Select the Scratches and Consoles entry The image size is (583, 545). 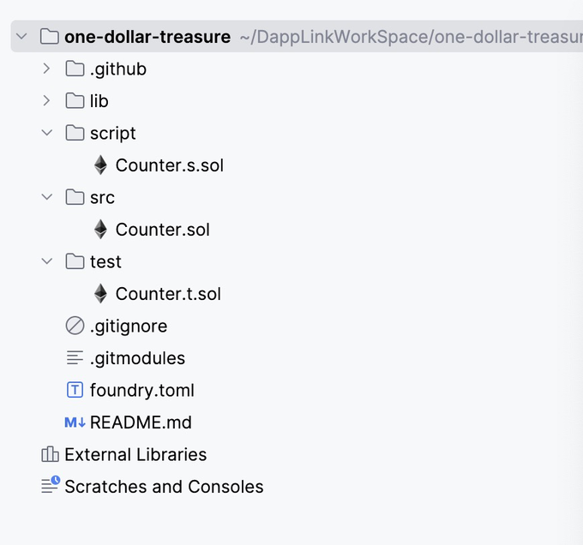click(x=164, y=487)
